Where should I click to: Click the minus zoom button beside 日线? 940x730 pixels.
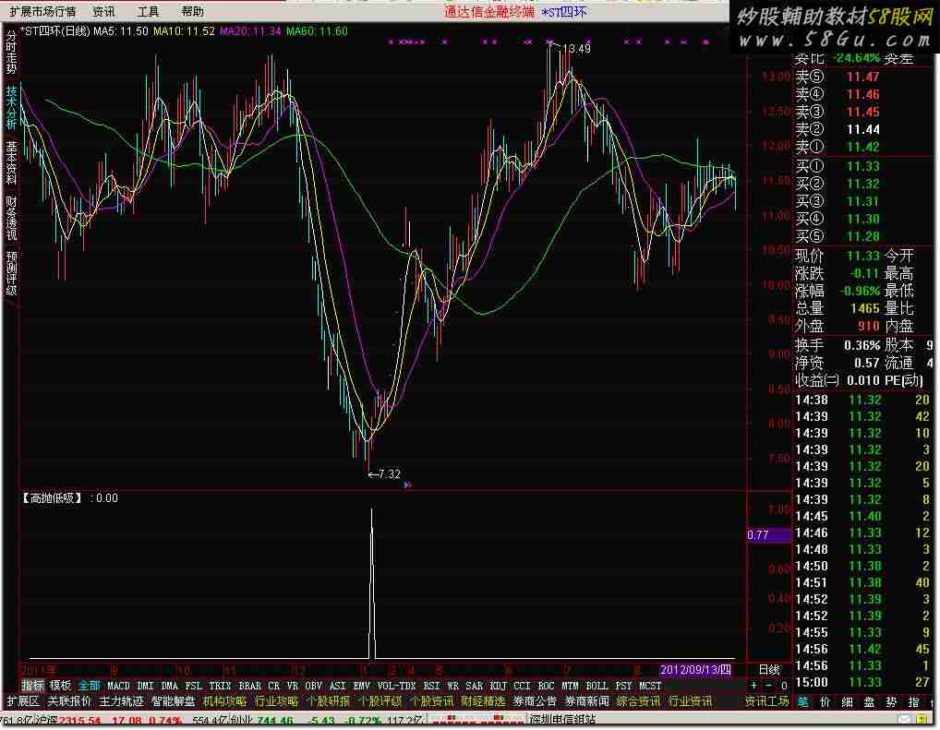pos(769,686)
